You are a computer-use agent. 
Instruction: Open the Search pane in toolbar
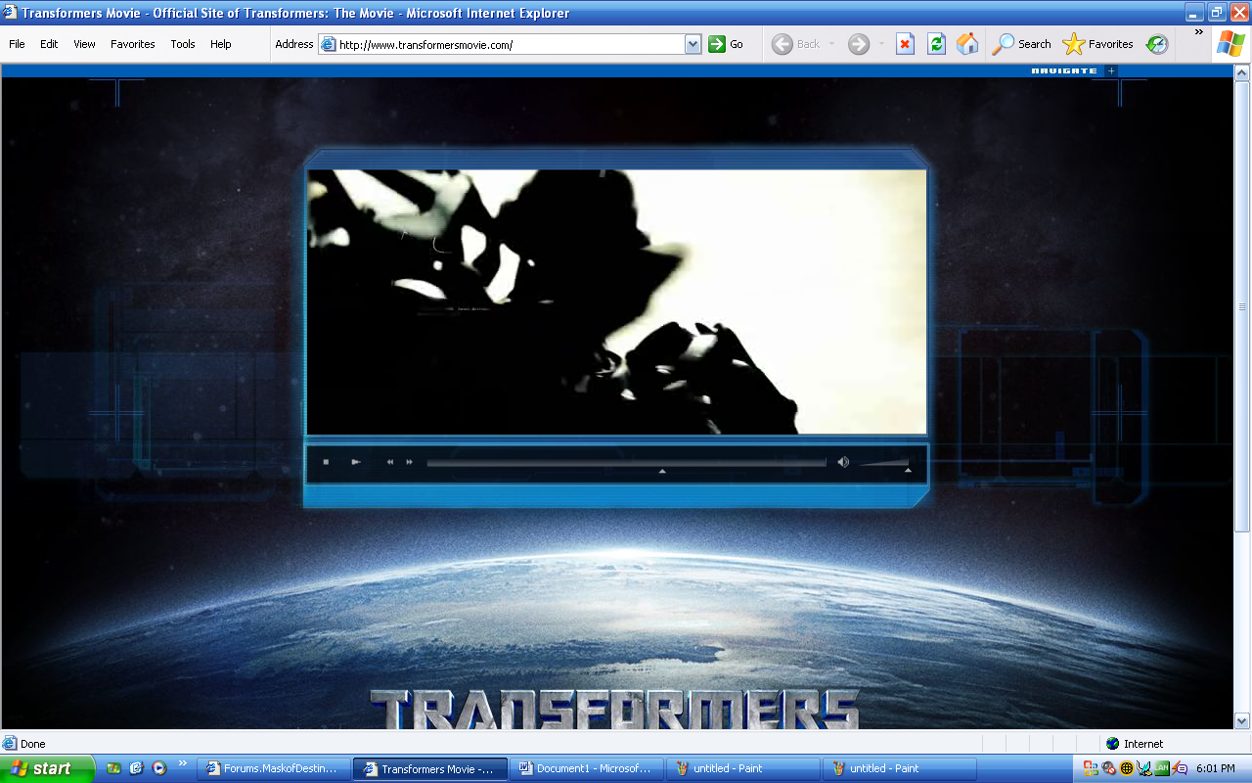[1021, 44]
